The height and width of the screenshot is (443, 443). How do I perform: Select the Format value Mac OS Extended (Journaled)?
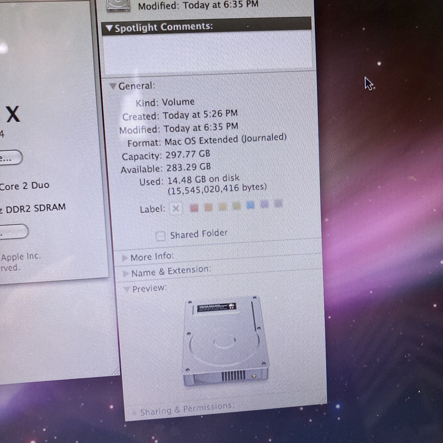[226, 140]
